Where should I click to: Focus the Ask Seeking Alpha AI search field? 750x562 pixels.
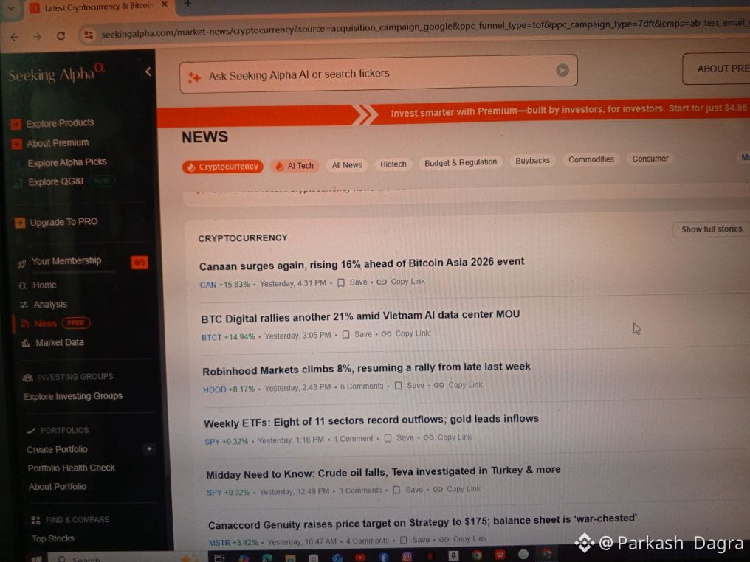[379, 74]
